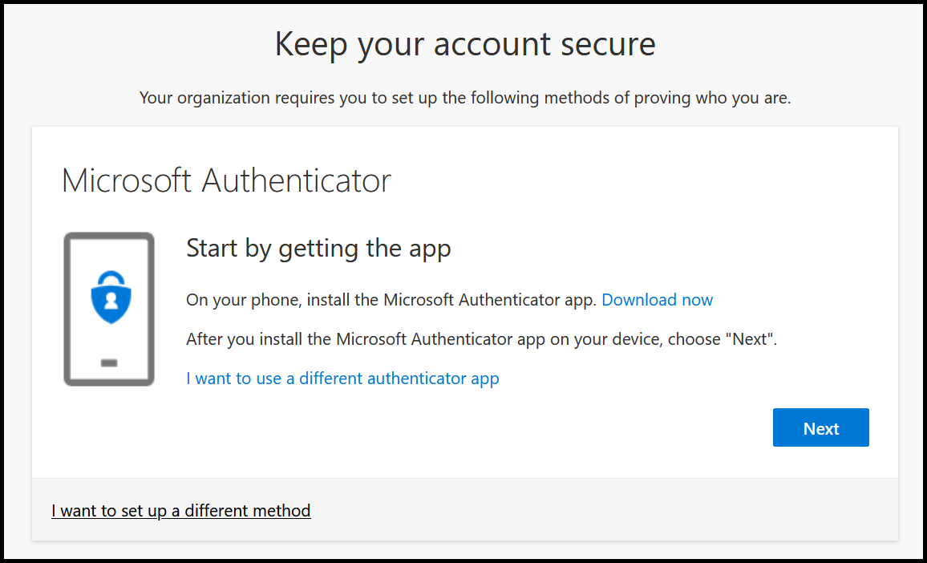
Task: Choose I want to use a different authenticator app
Action: click(x=342, y=379)
